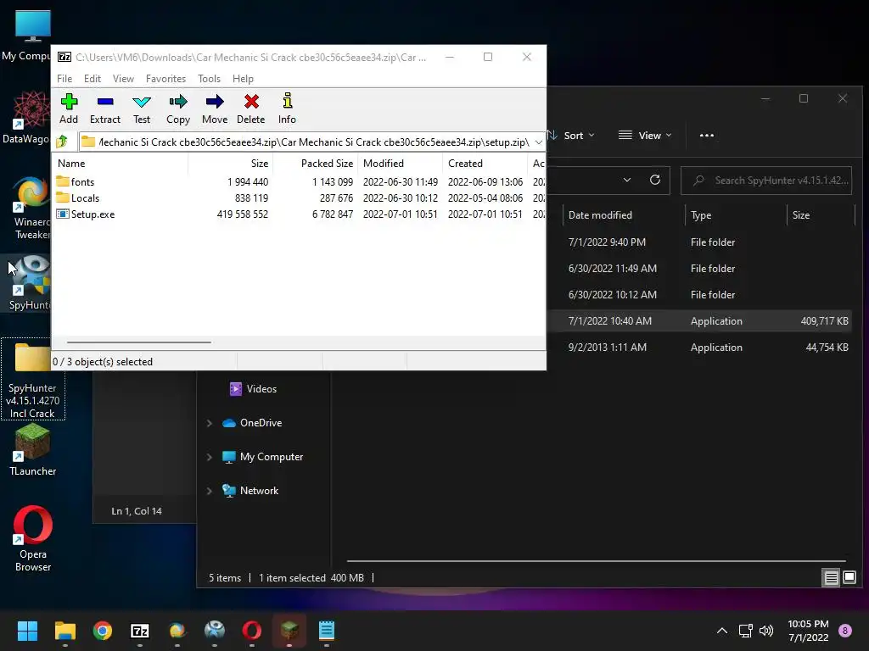Image resolution: width=869 pixels, height=651 pixels.
Task: Select Network in Explorer navigation pane
Action: pyautogui.click(x=251, y=491)
